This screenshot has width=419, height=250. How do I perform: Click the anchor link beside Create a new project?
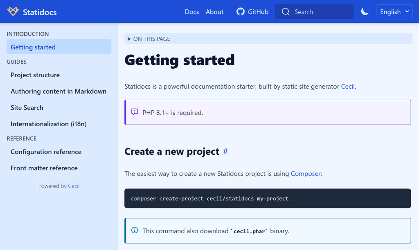(225, 151)
